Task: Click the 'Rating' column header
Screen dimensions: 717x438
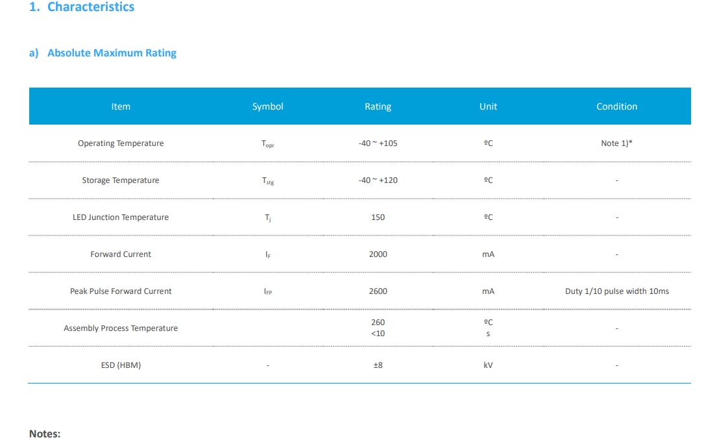Action: tap(378, 106)
